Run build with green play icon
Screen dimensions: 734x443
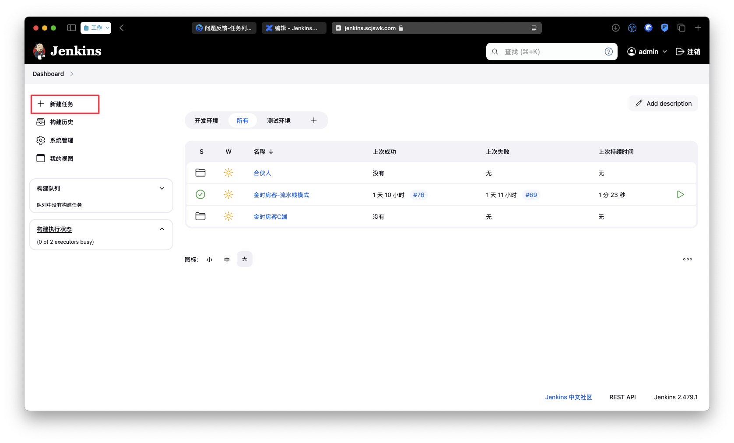click(x=680, y=194)
